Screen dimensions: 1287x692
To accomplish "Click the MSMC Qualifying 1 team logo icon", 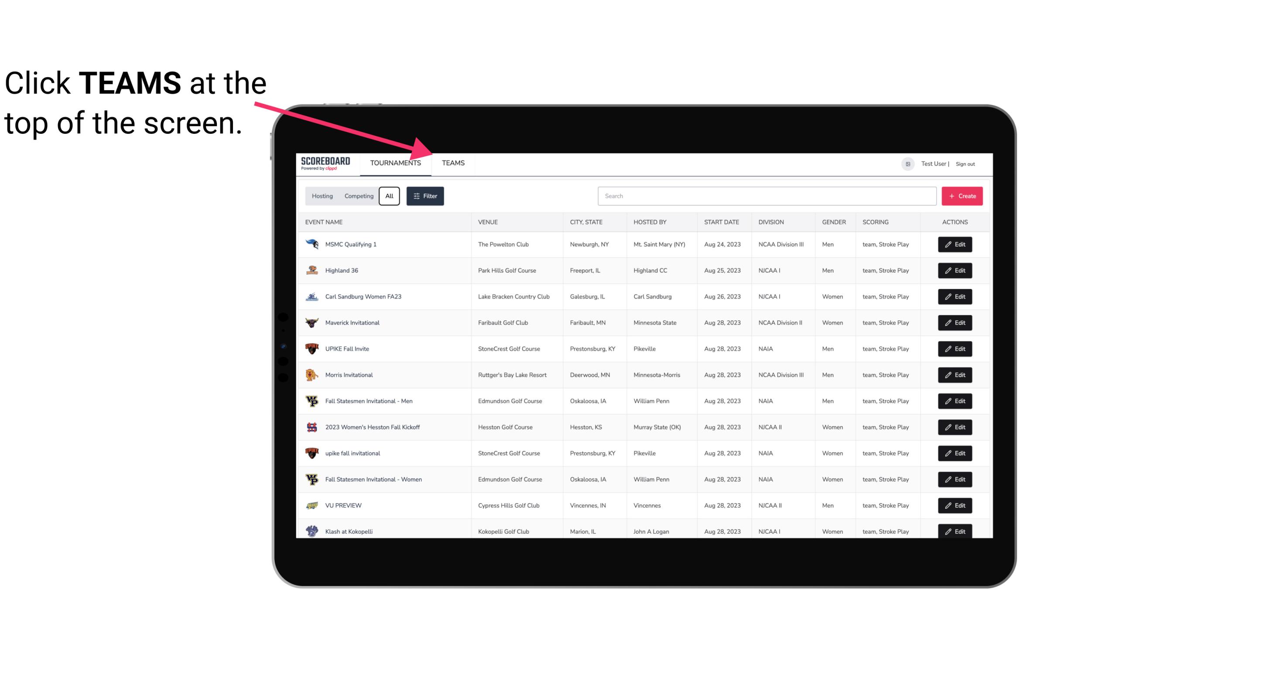I will pos(312,245).
